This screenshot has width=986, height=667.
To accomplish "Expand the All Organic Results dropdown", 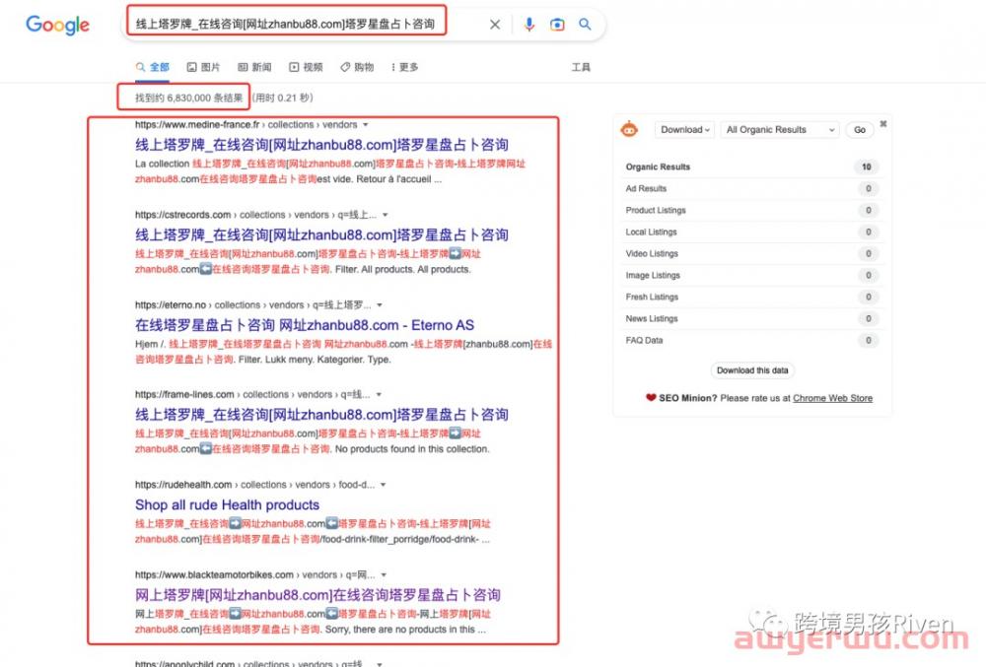I will [780, 130].
